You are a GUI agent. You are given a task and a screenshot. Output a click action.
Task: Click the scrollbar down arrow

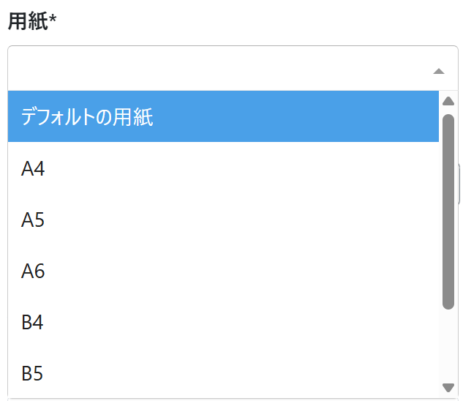[448, 387]
